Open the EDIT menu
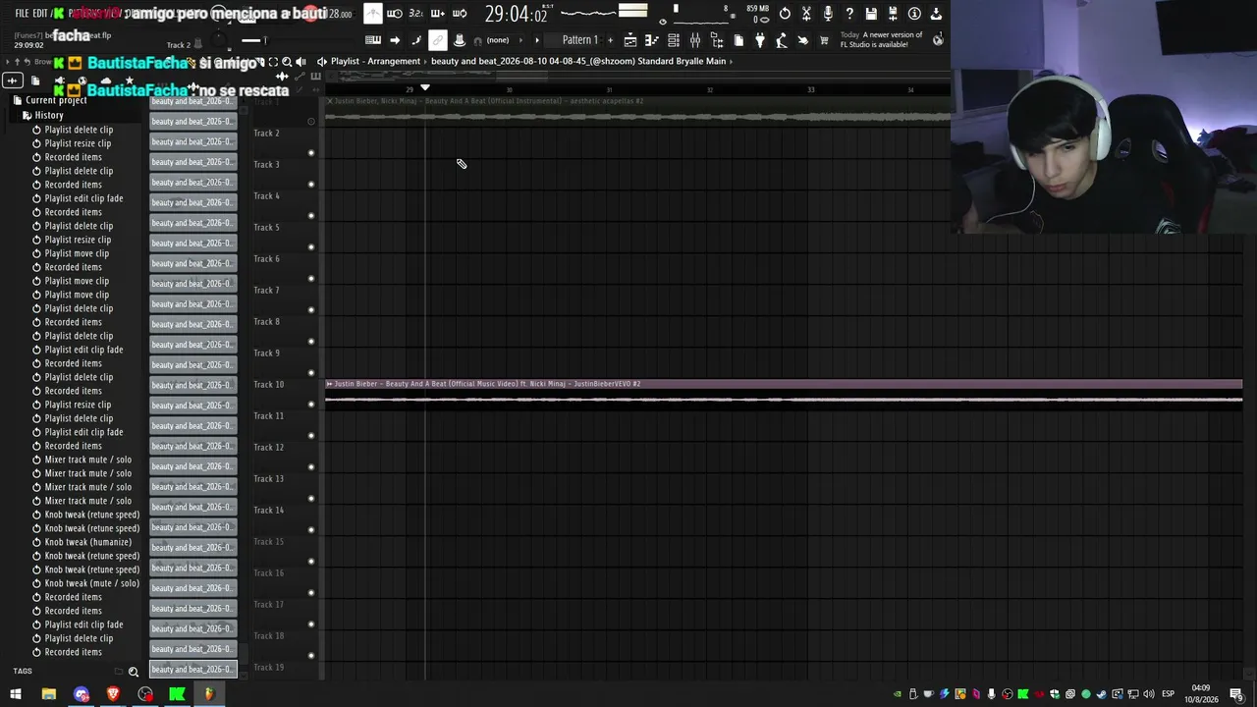The height and width of the screenshot is (707, 1257). pos(40,14)
